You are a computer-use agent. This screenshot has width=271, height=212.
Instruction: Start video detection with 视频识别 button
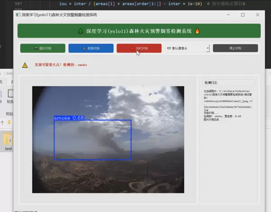91,48
